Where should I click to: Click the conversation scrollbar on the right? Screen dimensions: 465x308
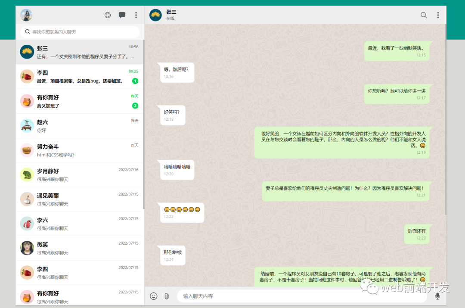coord(446,120)
